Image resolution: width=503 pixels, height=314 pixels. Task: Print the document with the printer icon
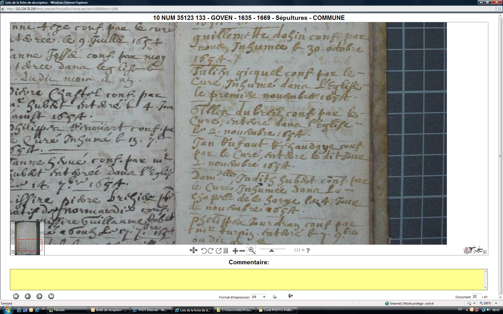coord(274,296)
